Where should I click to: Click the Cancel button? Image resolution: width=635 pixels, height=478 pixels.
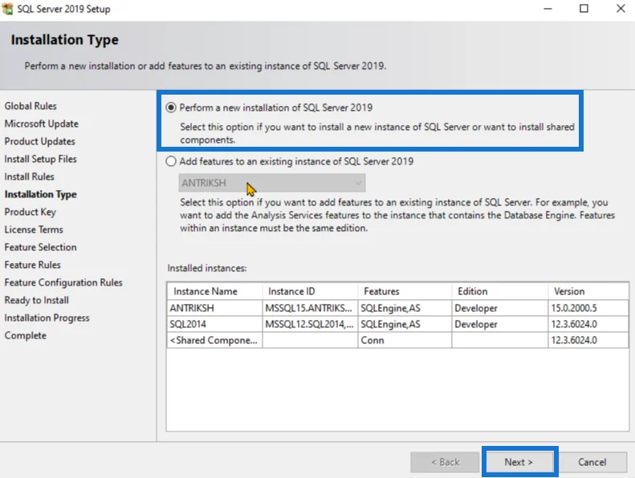(592, 462)
